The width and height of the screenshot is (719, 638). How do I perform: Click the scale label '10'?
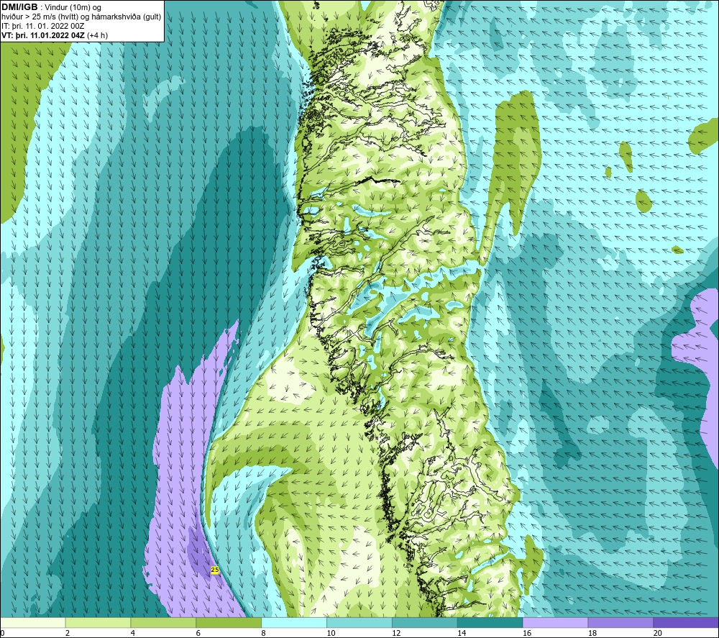(x=331, y=633)
